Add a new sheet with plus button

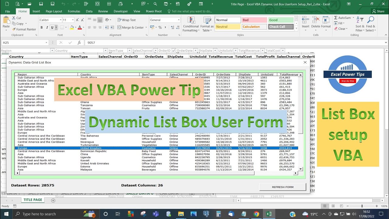(x=53, y=200)
